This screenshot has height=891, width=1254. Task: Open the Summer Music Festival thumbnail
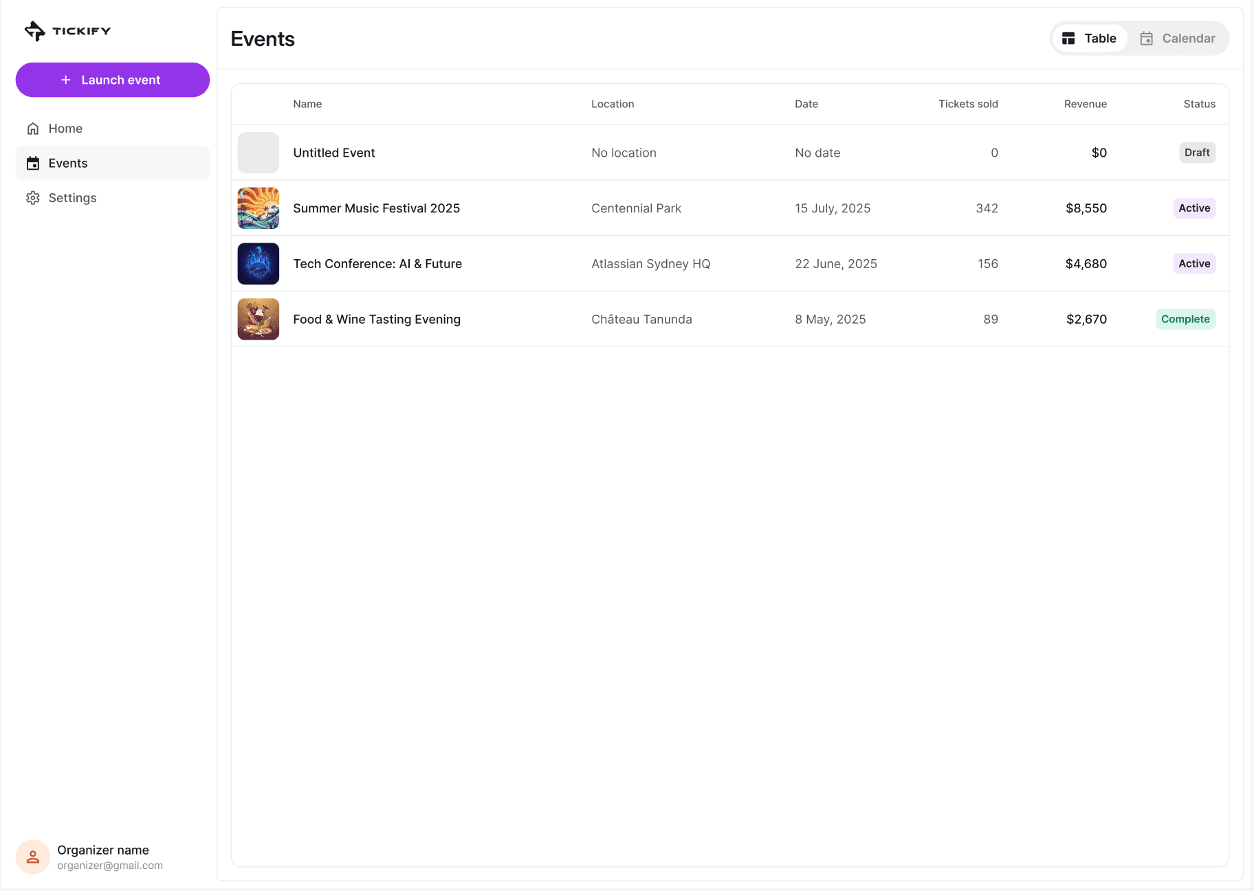point(258,208)
